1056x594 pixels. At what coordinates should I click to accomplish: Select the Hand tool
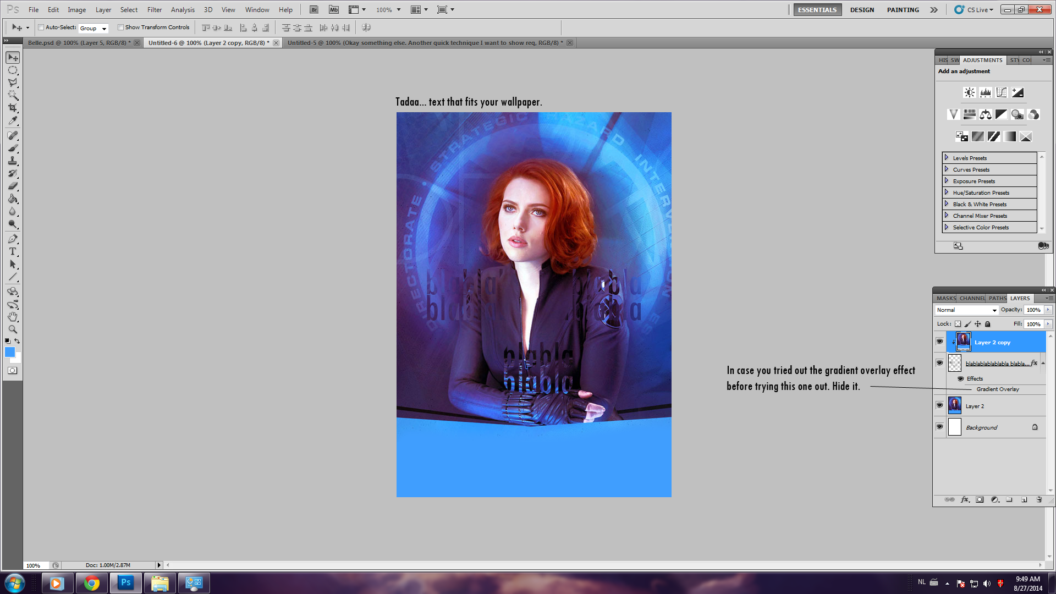tap(13, 317)
